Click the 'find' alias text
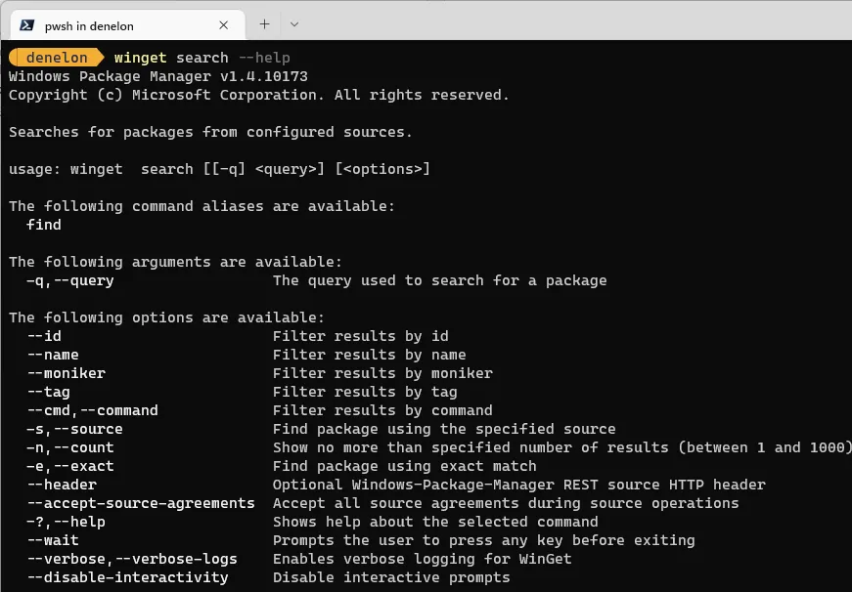The width and height of the screenshot is (852, 592). point(44,225)
